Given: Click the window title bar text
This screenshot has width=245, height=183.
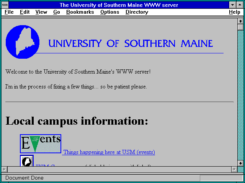Looking at the screenshot, I should tap(119, 5).
